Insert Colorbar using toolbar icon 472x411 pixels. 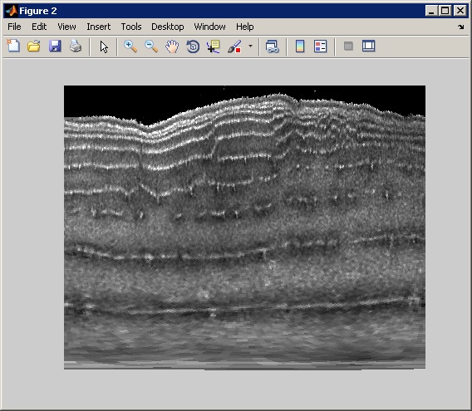point(300,46)
